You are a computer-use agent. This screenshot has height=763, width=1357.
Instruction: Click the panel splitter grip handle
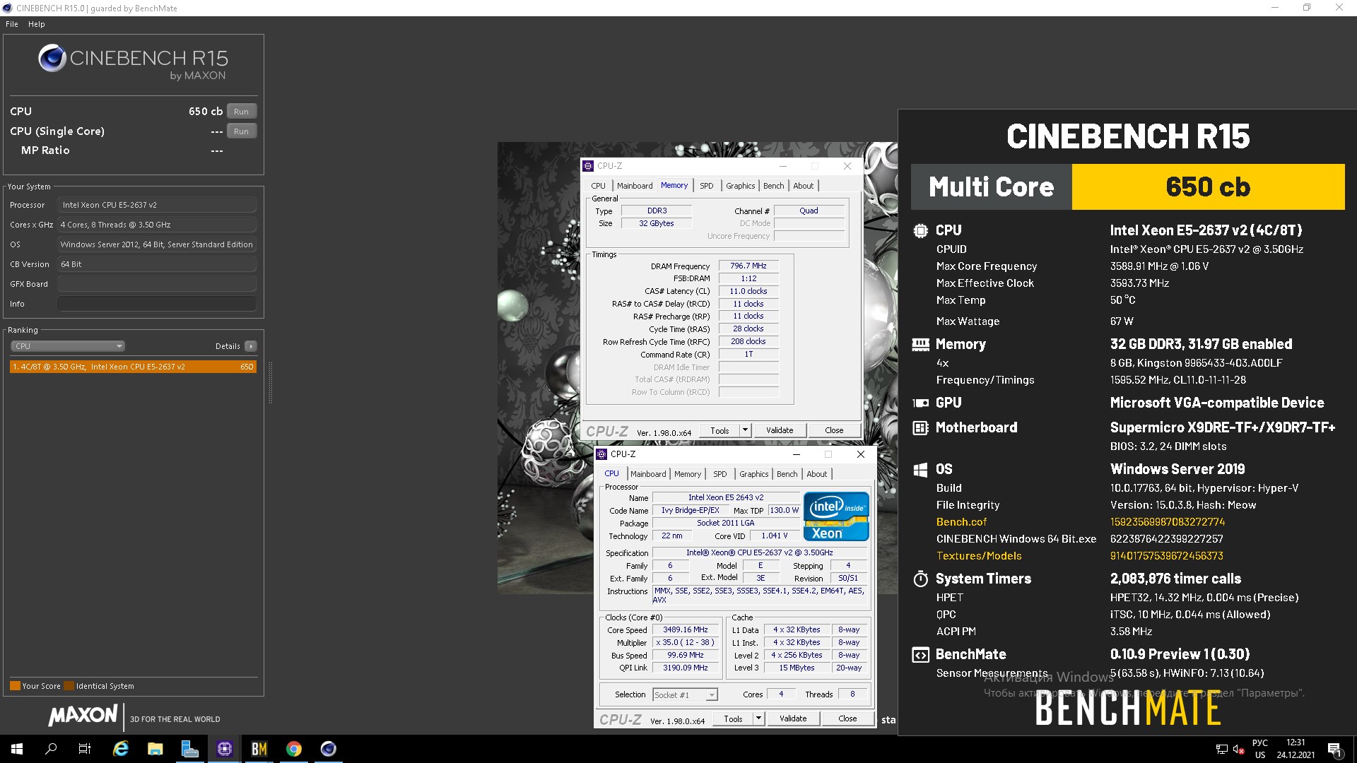(x=270, y=382)
